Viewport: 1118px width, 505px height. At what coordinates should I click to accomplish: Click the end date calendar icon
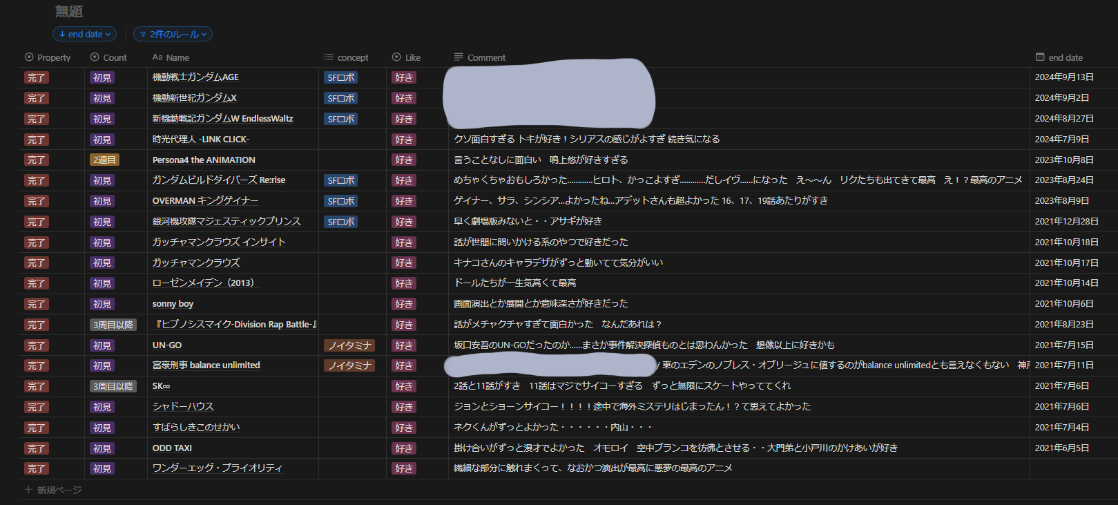click(1040, 57)
